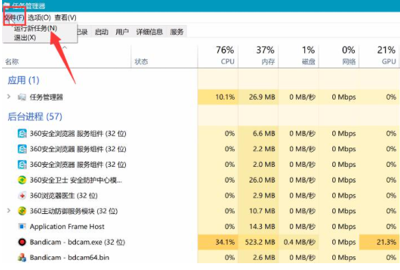The height and width of the screenshot is (270, 400).
Task: Collapse view using arrow above 名称 column
Action: pos(65,47)
